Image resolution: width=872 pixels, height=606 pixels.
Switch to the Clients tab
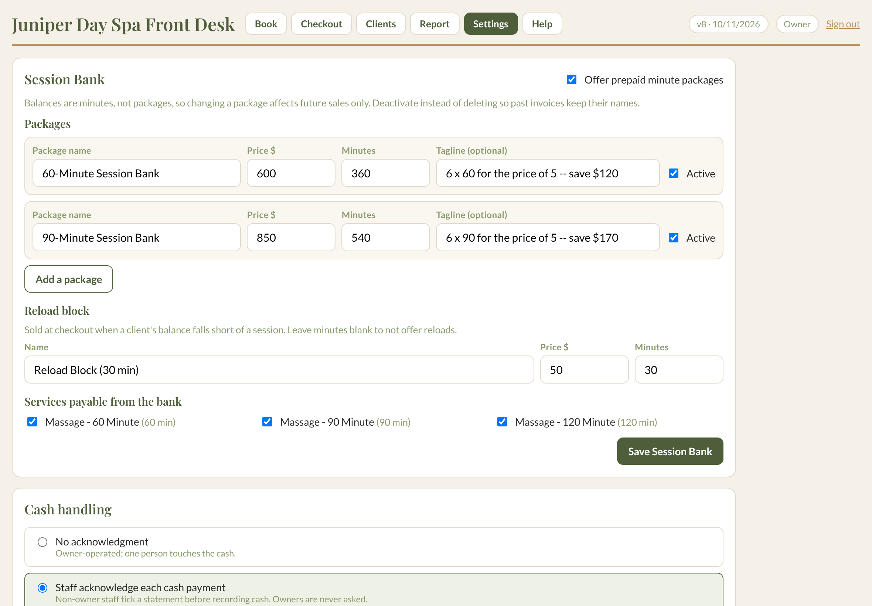(x=380, y=24)
